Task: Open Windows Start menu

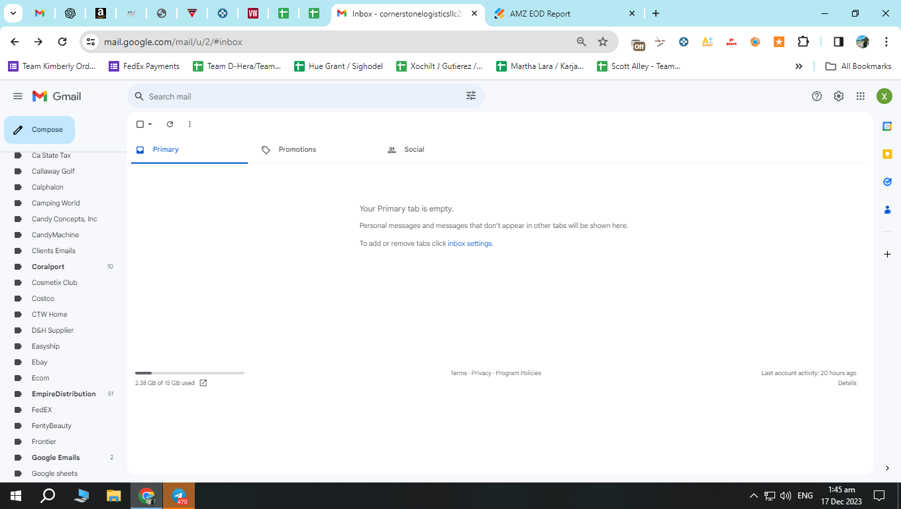Action: (16, 496)
